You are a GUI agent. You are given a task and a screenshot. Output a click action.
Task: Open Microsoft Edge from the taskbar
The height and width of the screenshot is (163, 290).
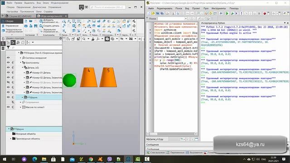click(x=34, y=159)
